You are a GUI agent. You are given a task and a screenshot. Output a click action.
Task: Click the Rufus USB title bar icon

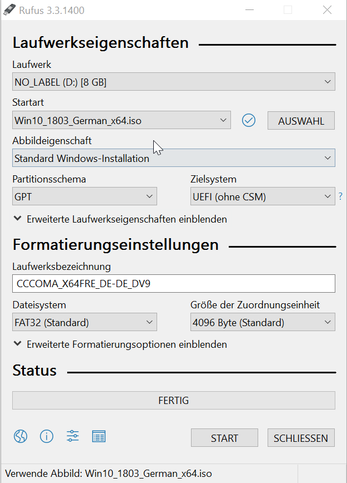9,10
